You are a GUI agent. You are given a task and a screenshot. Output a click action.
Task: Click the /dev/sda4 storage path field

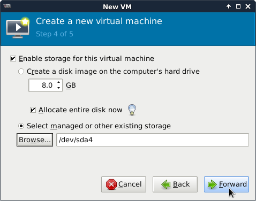click(153, 140)
